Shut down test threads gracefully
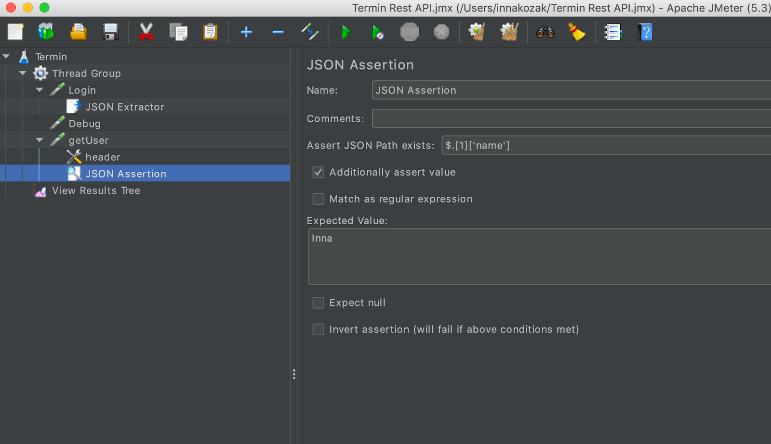This screenshot has width=771, height=444. click(x=441, y=32)
